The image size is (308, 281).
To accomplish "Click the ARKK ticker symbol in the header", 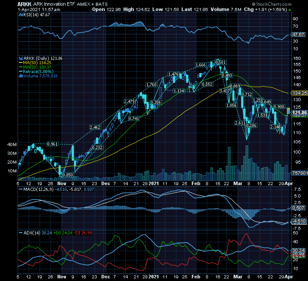I will tap(25, 4).
